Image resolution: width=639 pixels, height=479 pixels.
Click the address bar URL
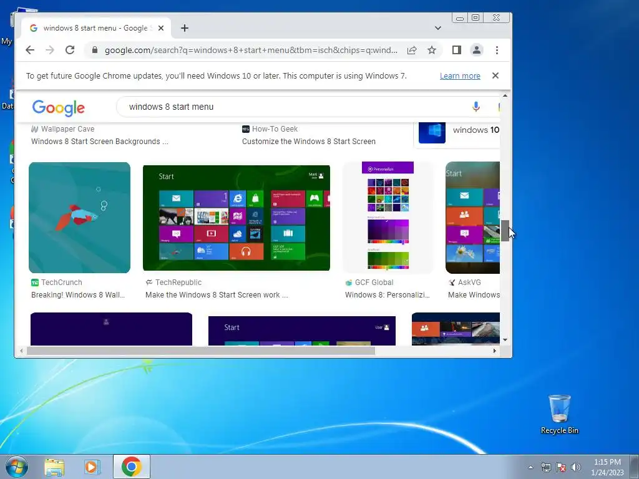pos(251,50)
